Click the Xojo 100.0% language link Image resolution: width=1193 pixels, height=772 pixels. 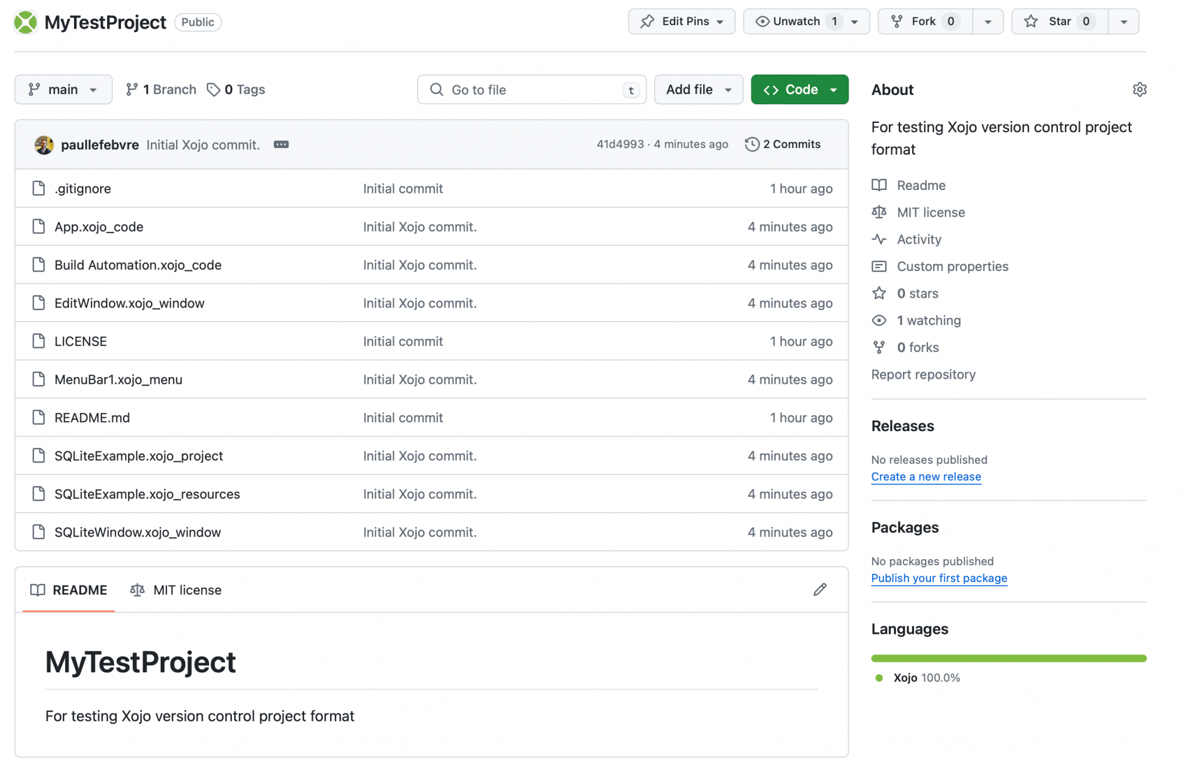[x=926, y=678]
